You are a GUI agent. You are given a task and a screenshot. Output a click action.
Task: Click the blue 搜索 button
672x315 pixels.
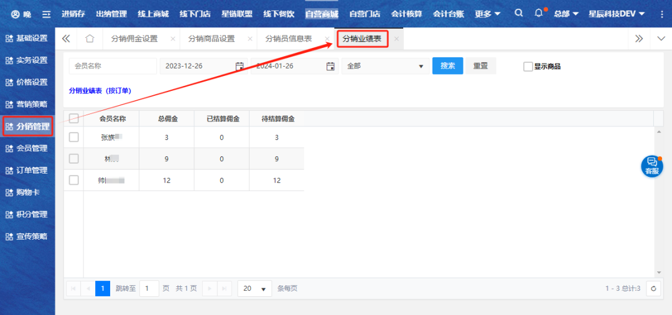coord(447,66)
